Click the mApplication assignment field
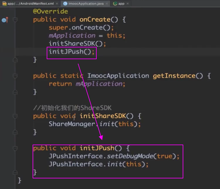 coord(72,36)
